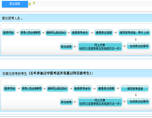The height and width of the screenshot is (118, 152).
Task: Click 网上交费 box in first-time flow
Action: pos(100,47)
